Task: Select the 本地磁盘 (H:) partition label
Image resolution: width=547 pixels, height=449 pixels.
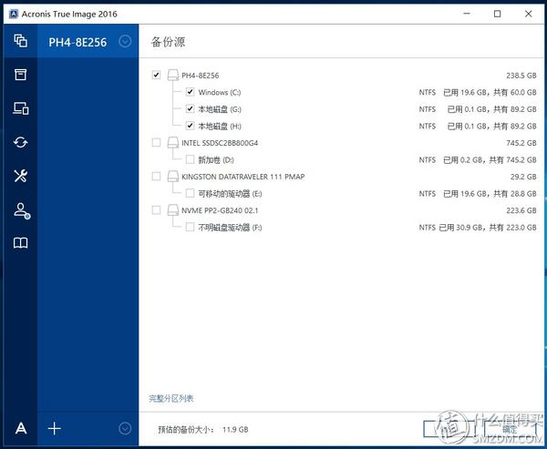Action: click(220, 127)
